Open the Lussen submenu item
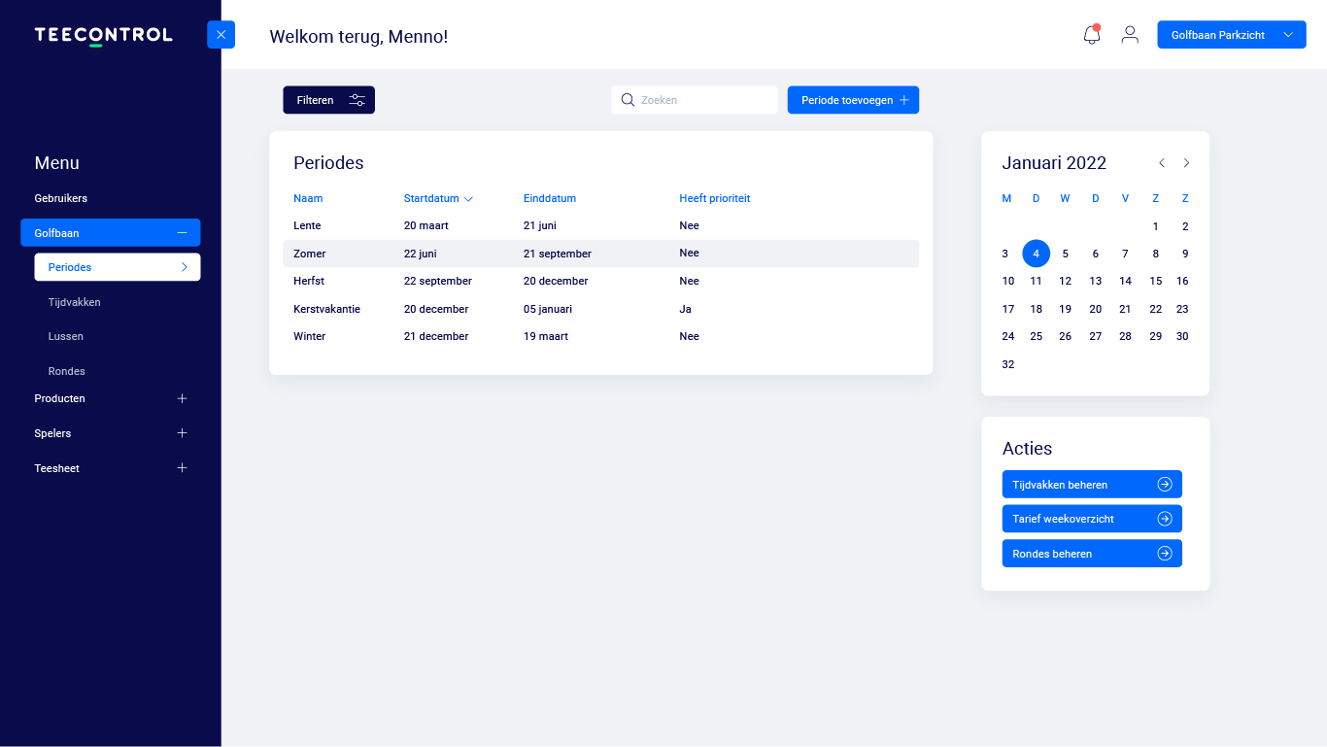Screen dimensions: 1327x747 65,336
